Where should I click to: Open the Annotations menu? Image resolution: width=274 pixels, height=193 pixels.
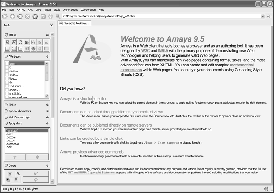[x=70, y=10]
